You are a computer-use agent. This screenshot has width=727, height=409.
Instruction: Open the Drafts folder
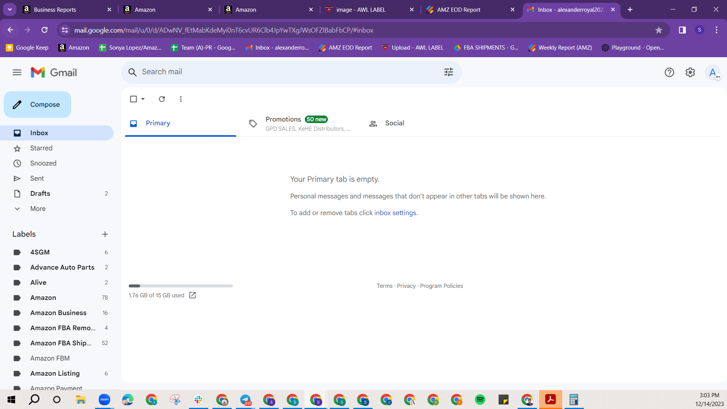pos(57,194)
